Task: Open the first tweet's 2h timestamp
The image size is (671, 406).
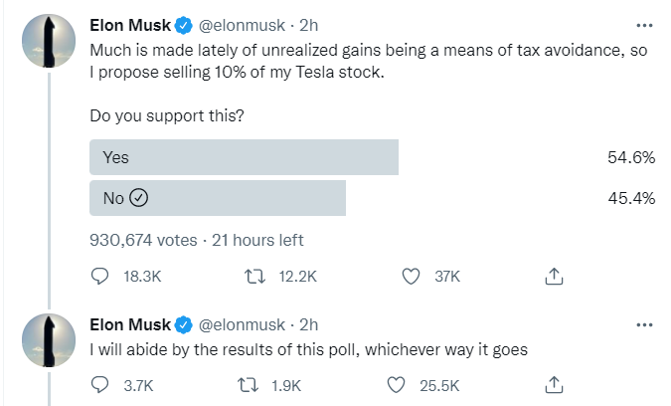Action: [x=308, y=25]
